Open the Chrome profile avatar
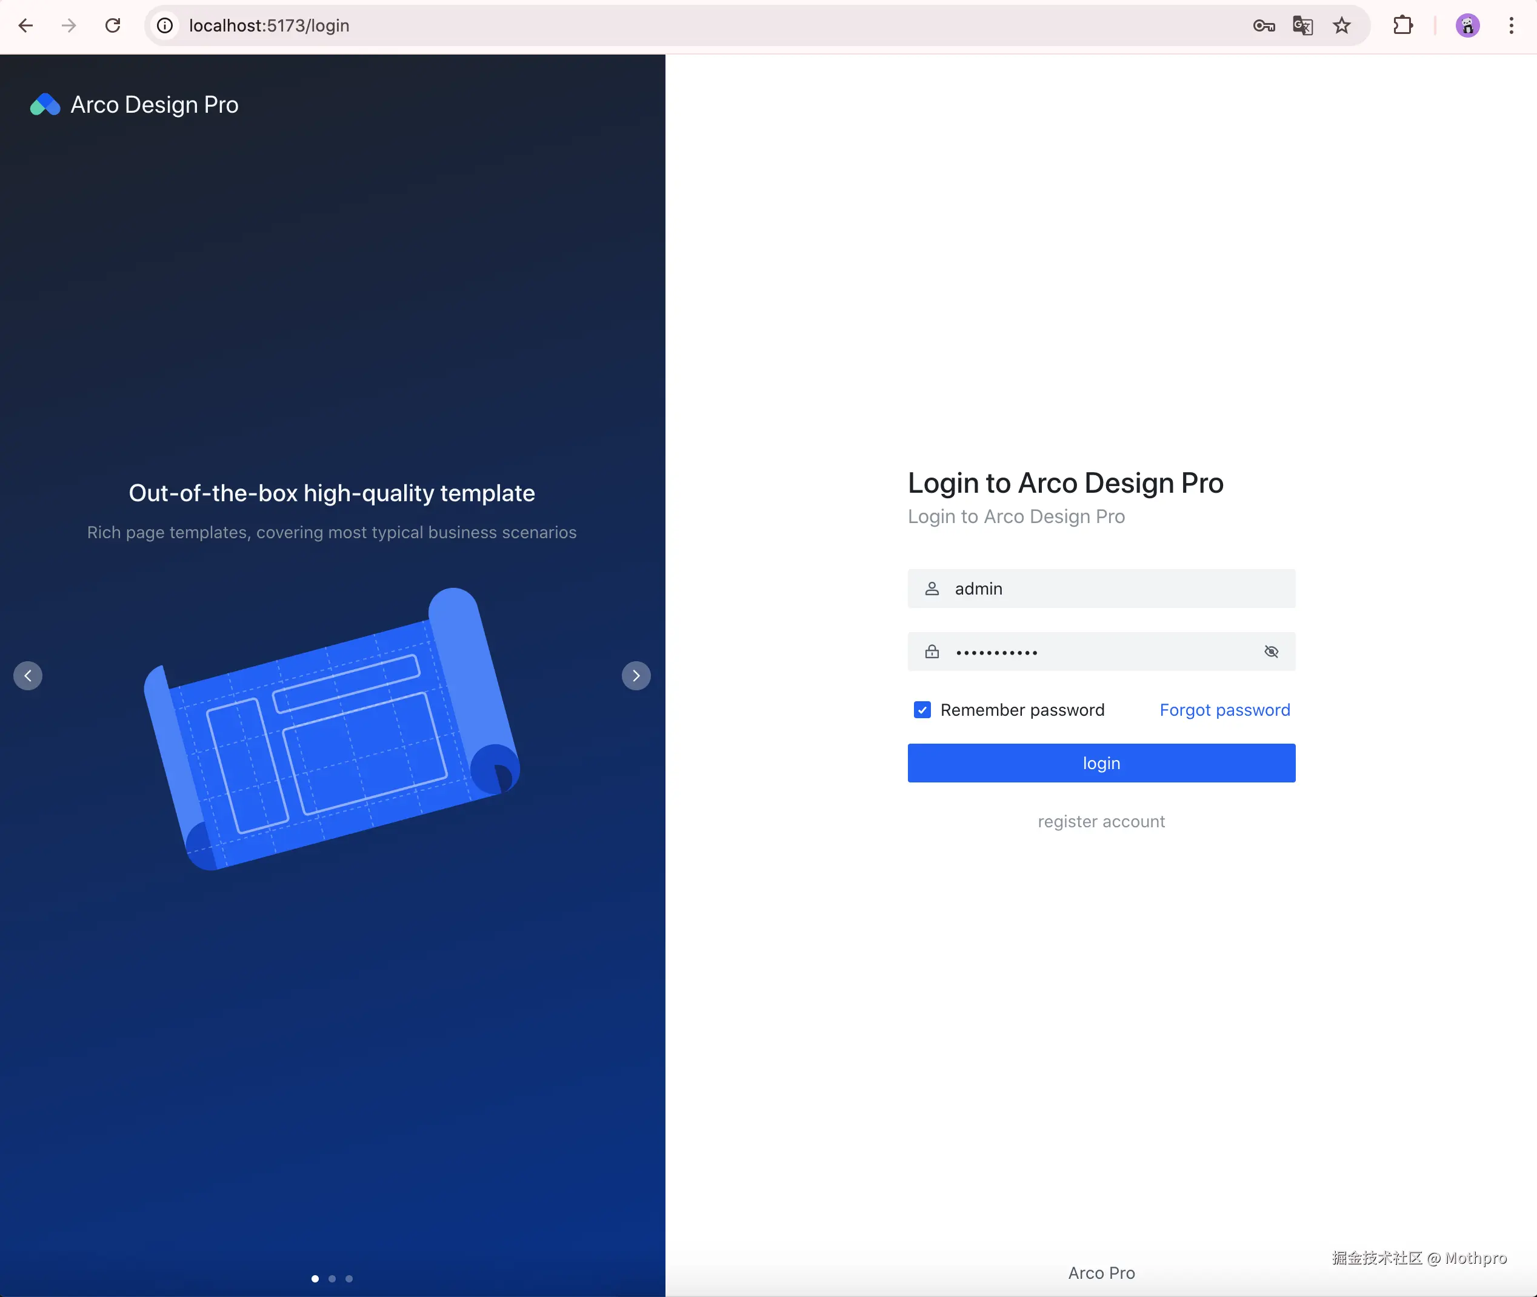 tap(1467, 25)
